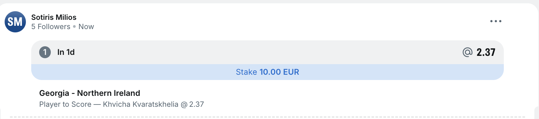Click the numbered 1 selection badge
The height and width of the screenshot is (119, 539).
click(45, 52)
